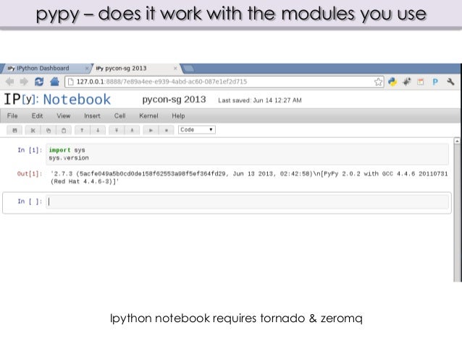Open the Python extension icon
462x346 pixels.
(392, 82)
